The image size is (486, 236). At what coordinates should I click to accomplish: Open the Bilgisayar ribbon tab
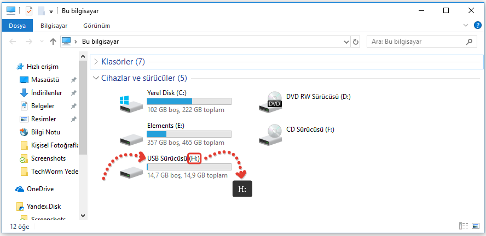(54, 26)
